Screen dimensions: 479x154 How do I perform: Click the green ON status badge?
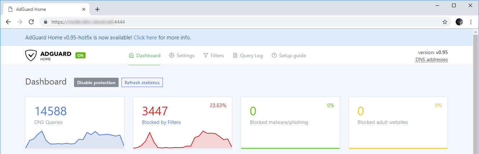coord(80,56)
